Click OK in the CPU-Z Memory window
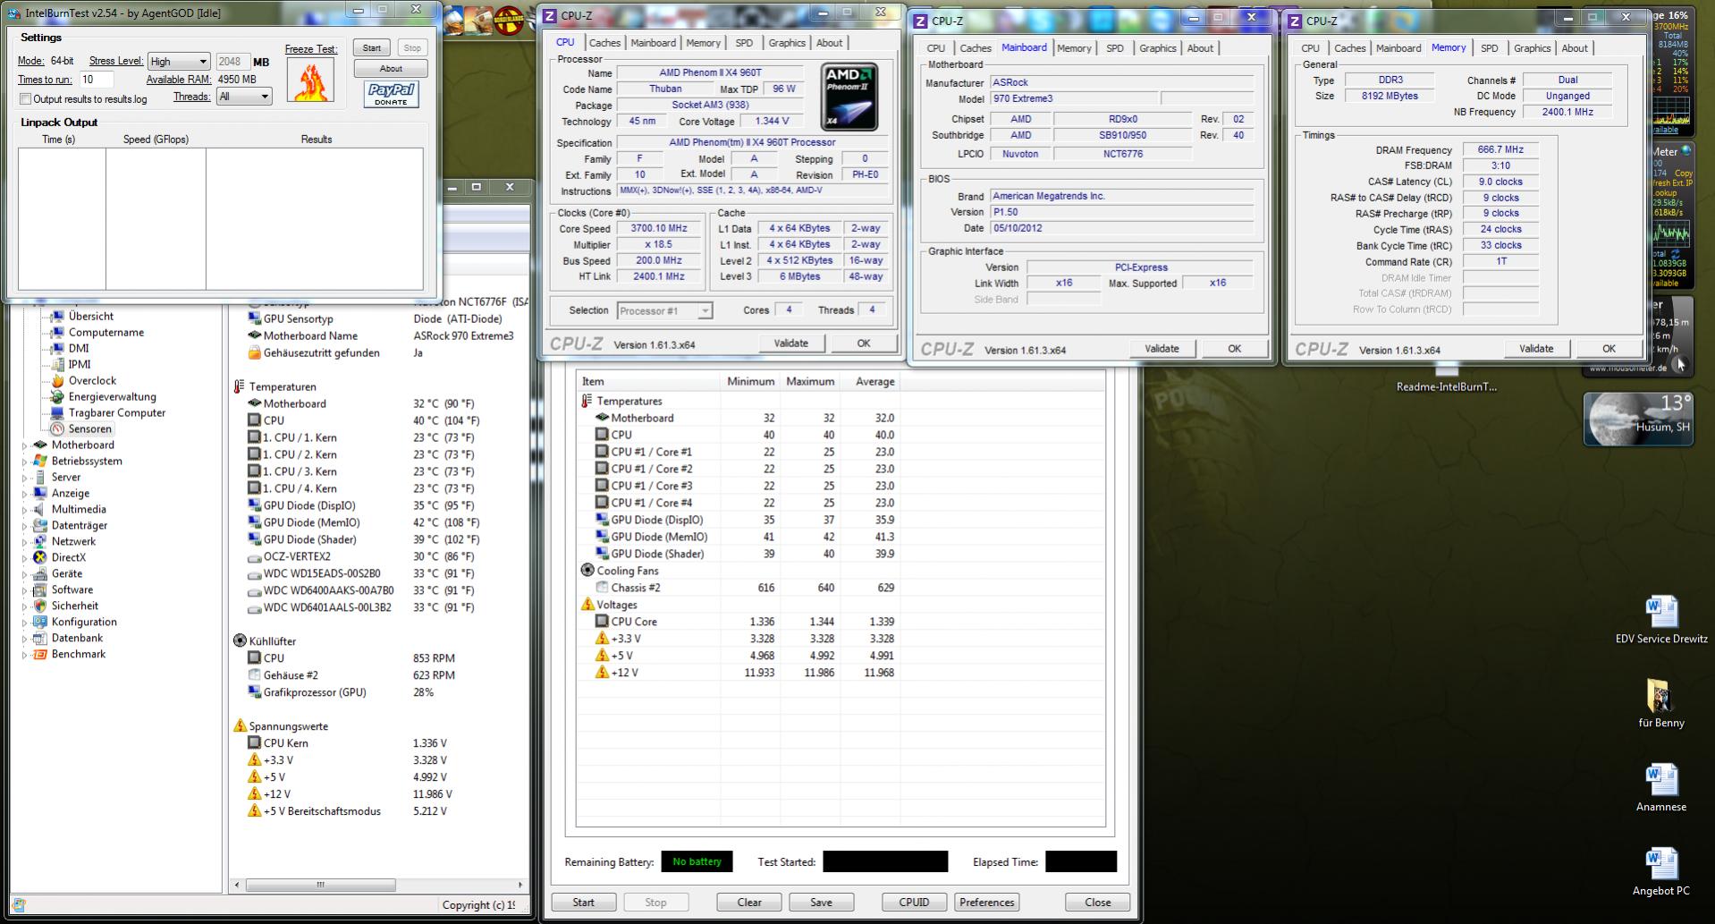Image resolution: width=1715 pixels, height=924 pixels. 1609,348
